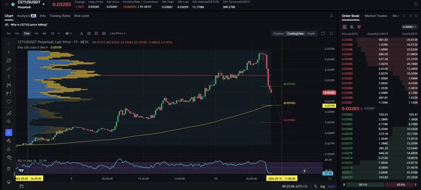Select the 1H timeframe
The height and width of the screenshot is (190, 421).
(x=36, y=34)
